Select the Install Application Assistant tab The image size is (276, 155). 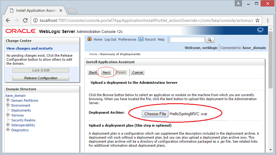[x=36, y=10]
